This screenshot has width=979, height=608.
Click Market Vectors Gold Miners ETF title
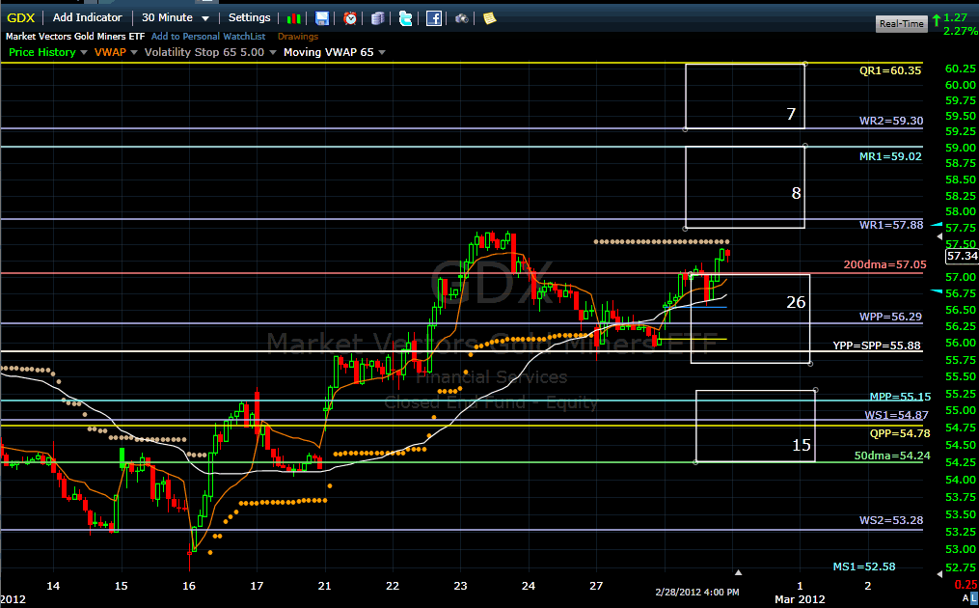coord(75,37)
